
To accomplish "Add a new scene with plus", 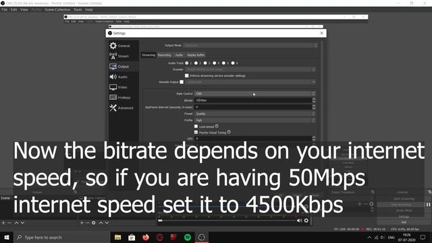I will (3, 223).
